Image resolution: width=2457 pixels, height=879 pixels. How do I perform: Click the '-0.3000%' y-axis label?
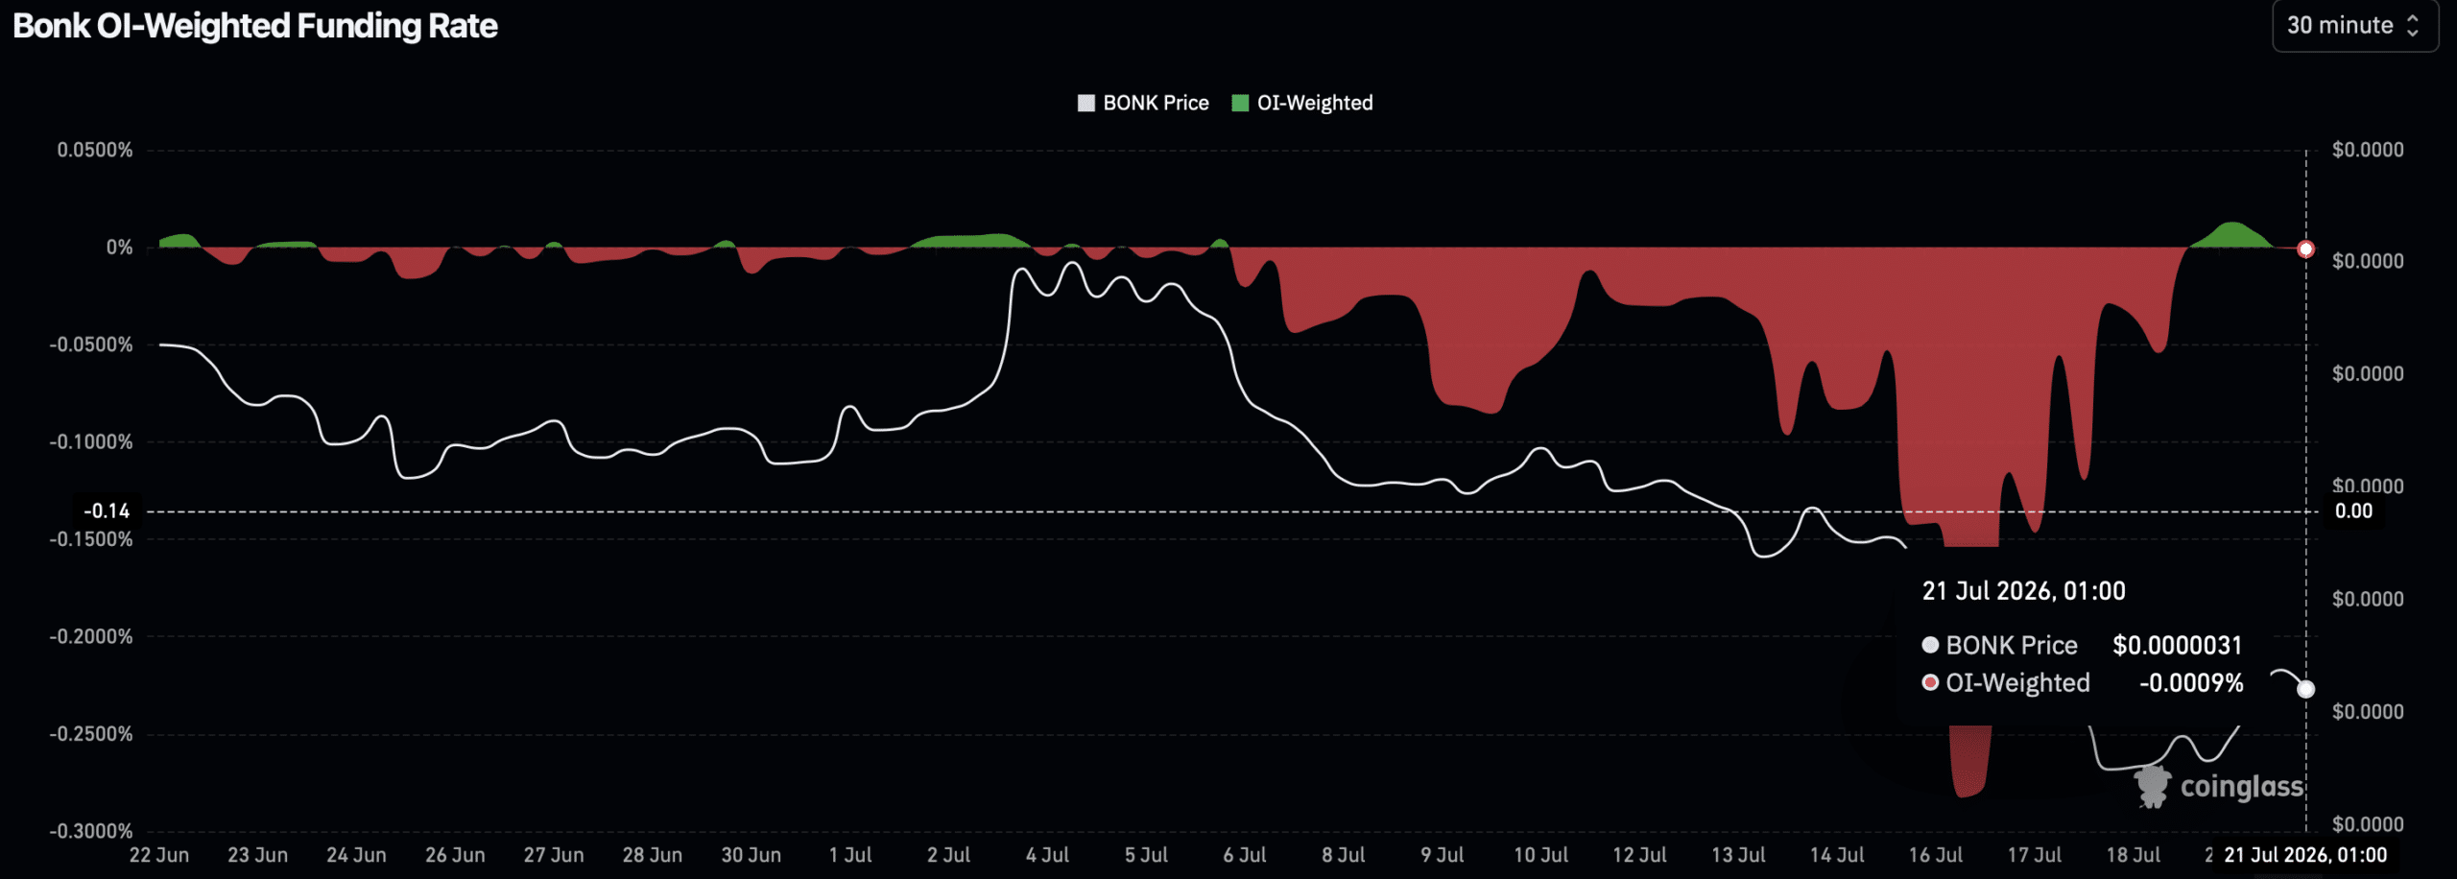[x=91, y=831]
